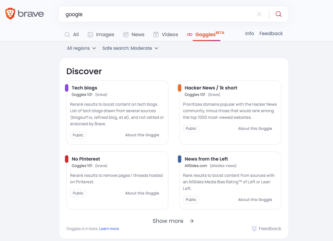Click the arrow next to Show more
The width and height of the screenshot is (333, 241).
192,221
